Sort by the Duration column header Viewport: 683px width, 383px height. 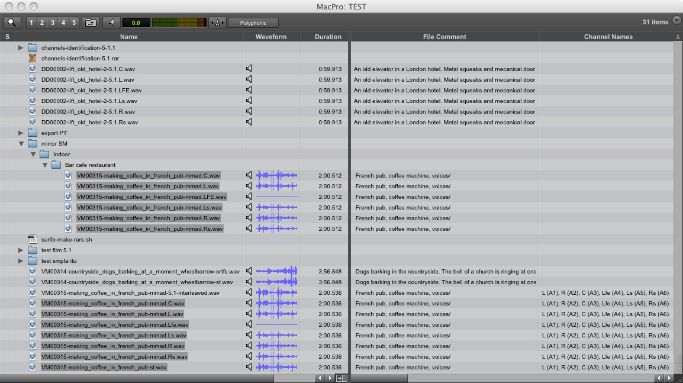[x=328, y=37]
